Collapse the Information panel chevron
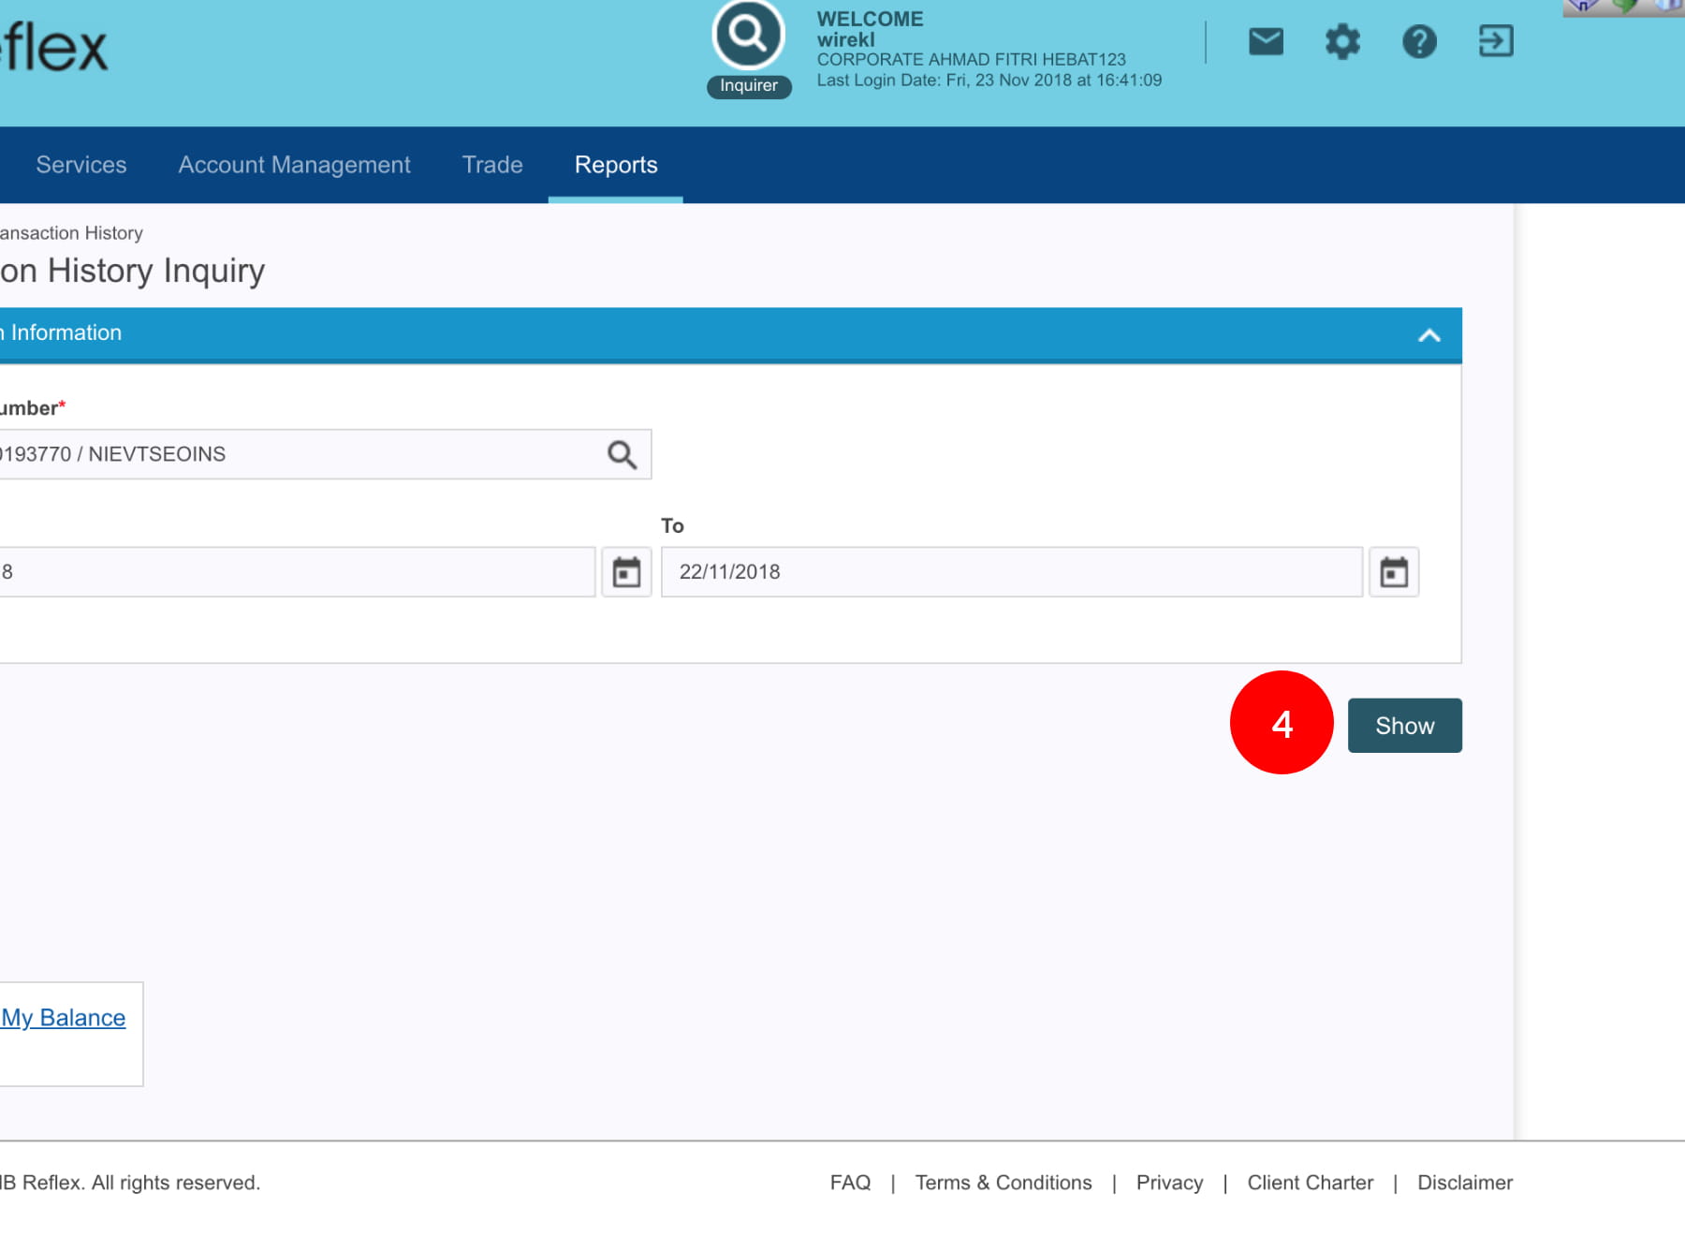This screenshot has width=1685, height=1236. click(x=1429, y=335)
